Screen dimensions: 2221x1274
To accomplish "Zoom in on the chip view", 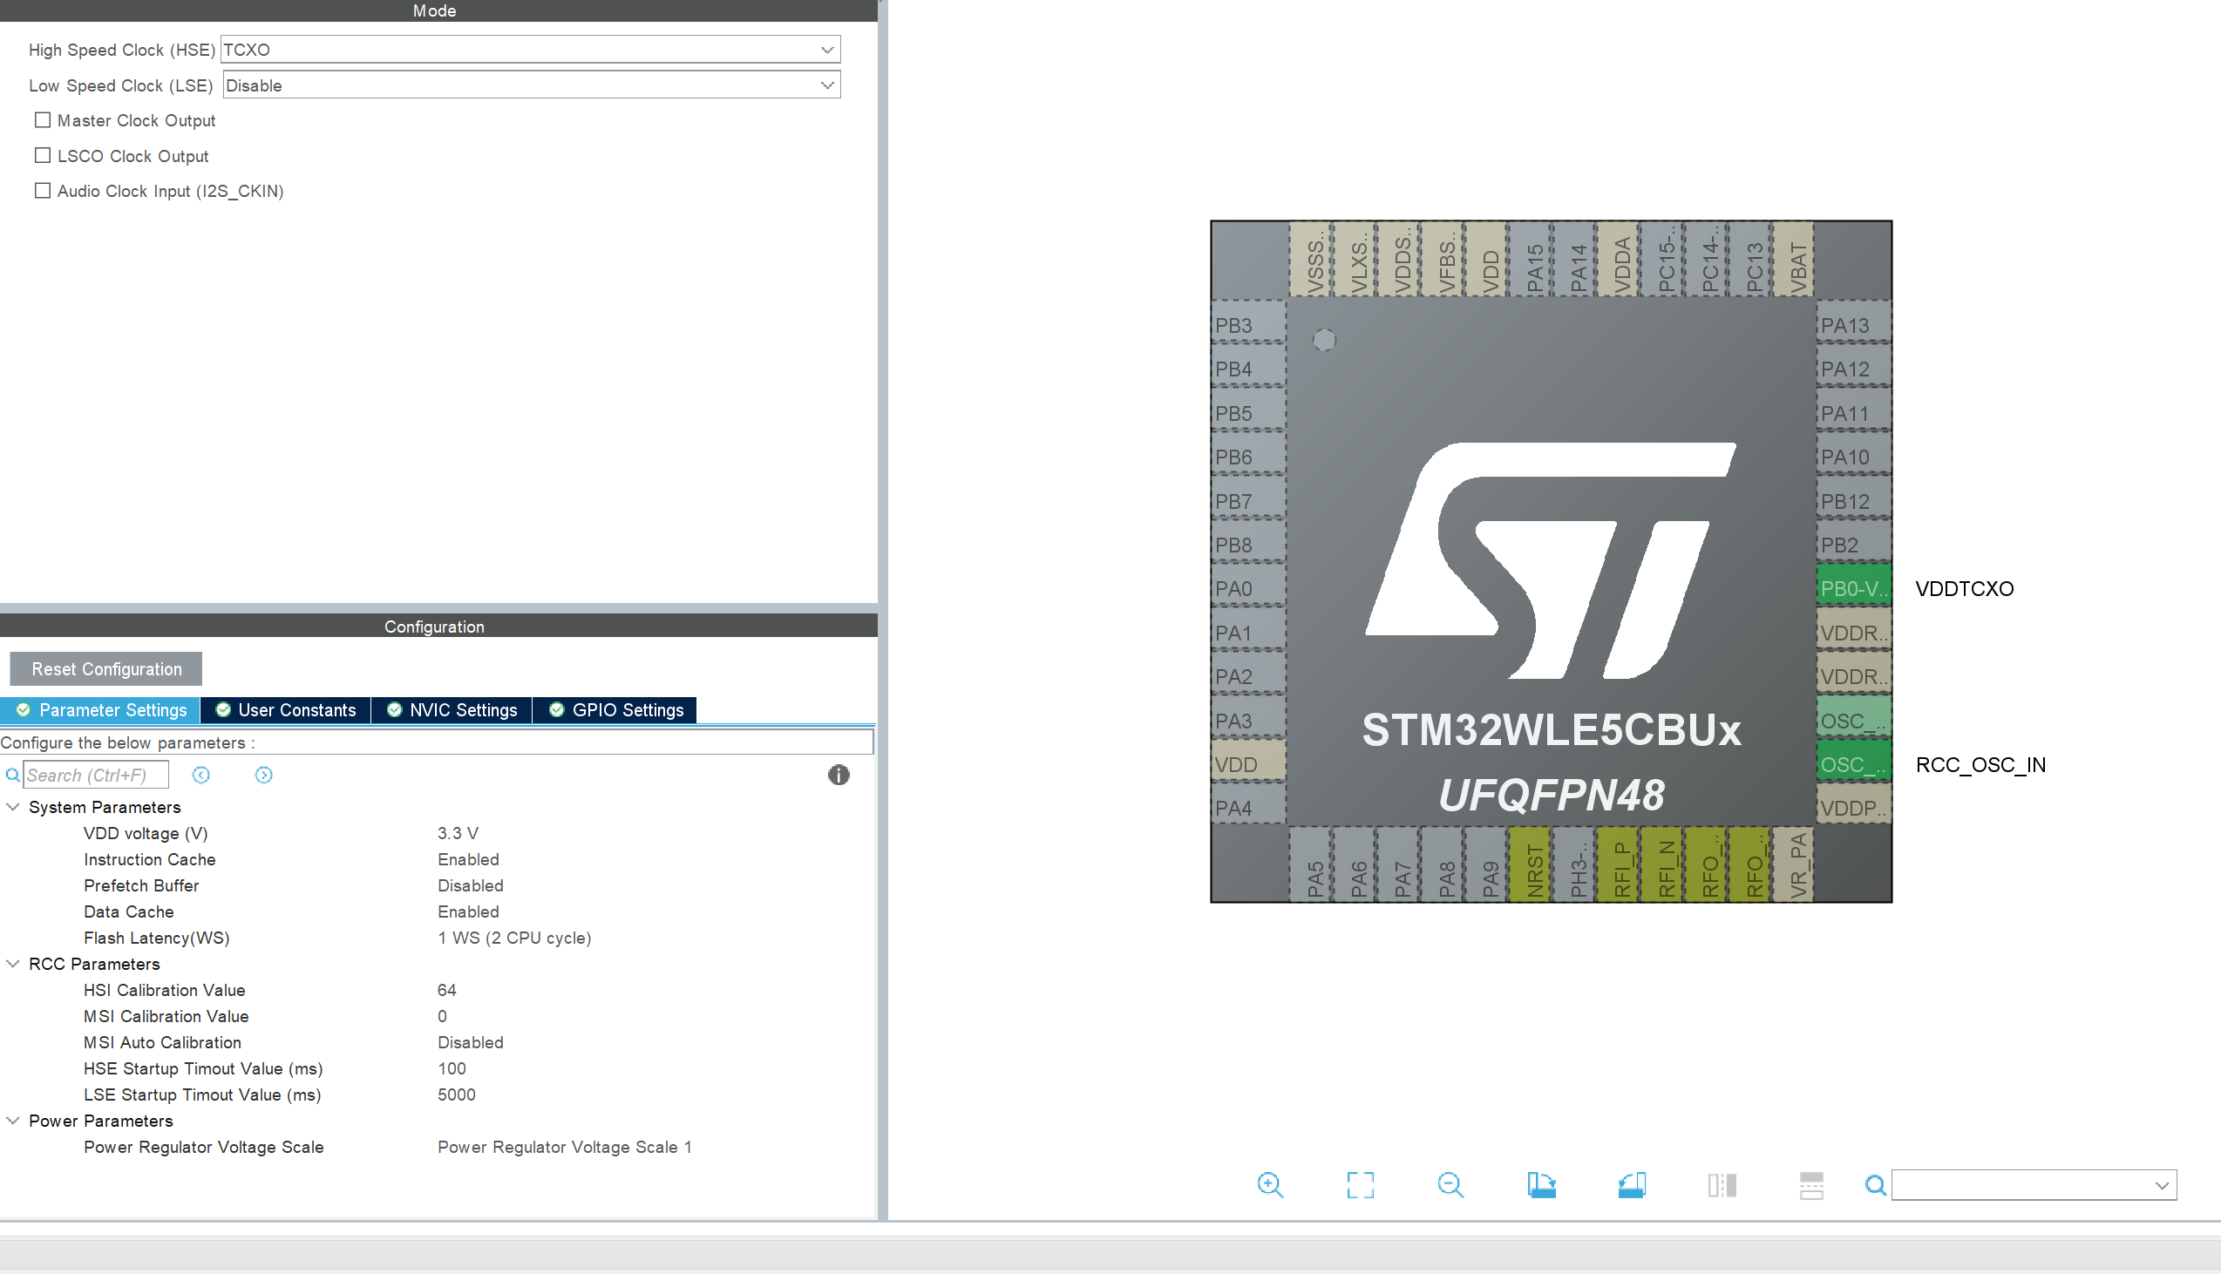I will [1271, 1185].
